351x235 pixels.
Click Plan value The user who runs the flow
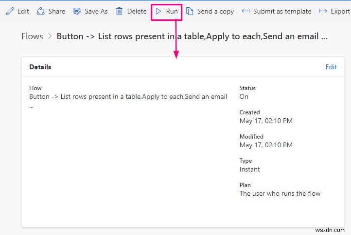[280, 193]
